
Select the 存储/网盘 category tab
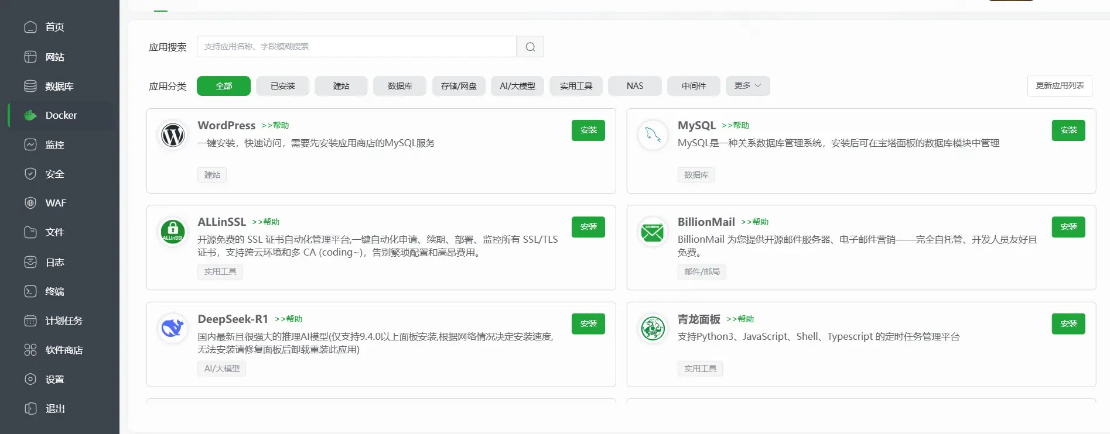click(459, 86)
